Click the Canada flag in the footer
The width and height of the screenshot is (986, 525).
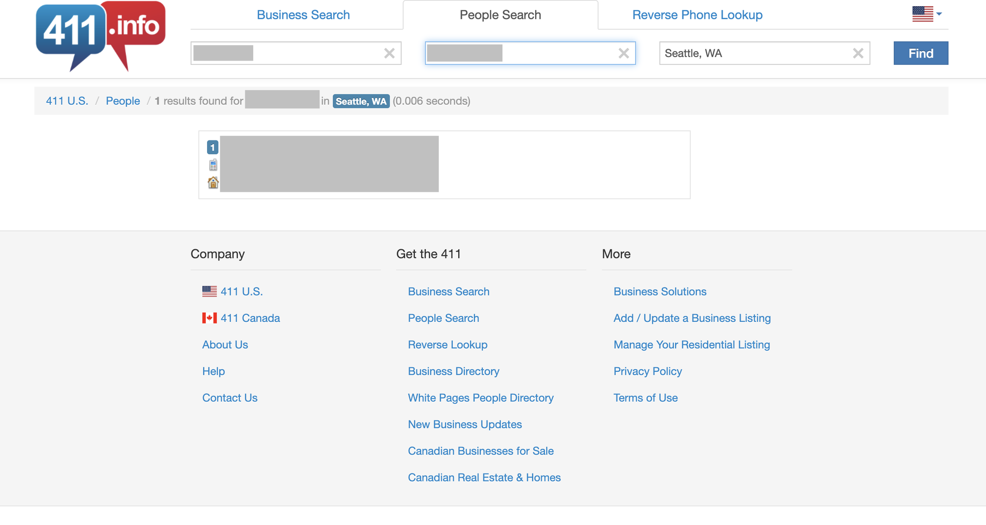pyautogui.click(x=209, y=318)
